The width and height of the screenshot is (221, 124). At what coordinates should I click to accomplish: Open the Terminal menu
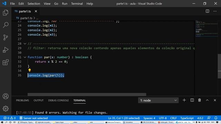pos(77,4)
